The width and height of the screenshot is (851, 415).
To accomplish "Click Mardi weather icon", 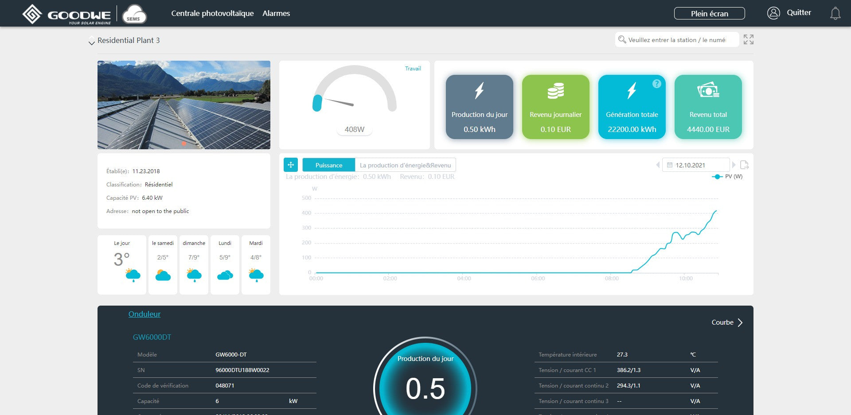I will pos(256,275).
